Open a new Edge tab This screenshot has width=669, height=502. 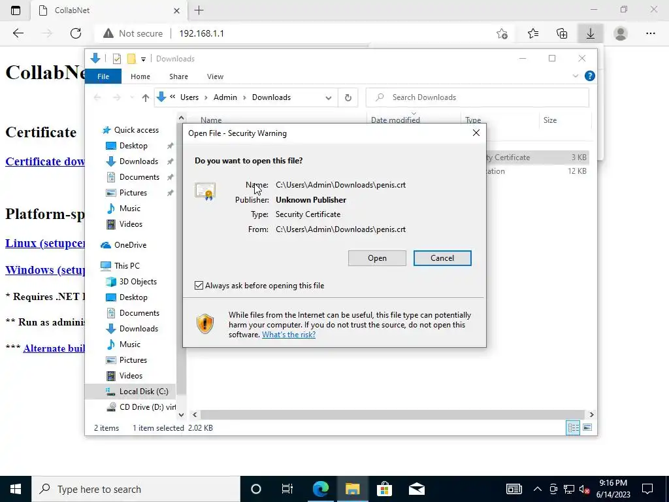(x=199, y=10)
